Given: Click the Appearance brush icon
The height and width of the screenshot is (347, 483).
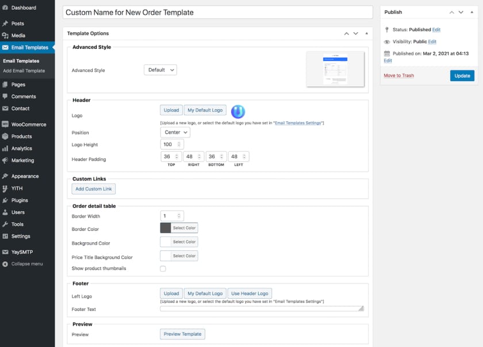Looking at the screenshot, I should coord(5,176).
